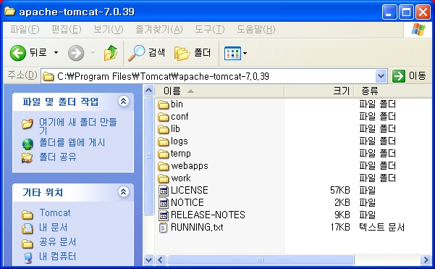Click the green Back arrow button
The height and width of the screenshot is (269, 435).
(18, 52)
